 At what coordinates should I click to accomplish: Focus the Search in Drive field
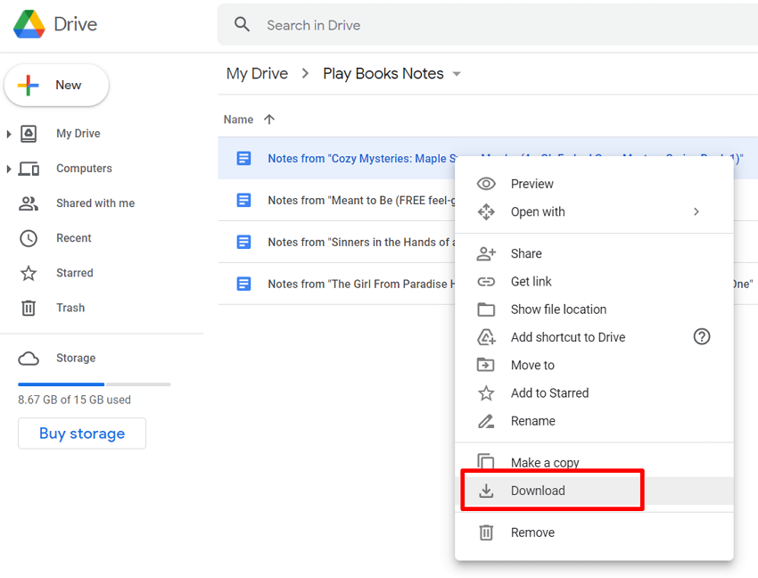(487, 25)
